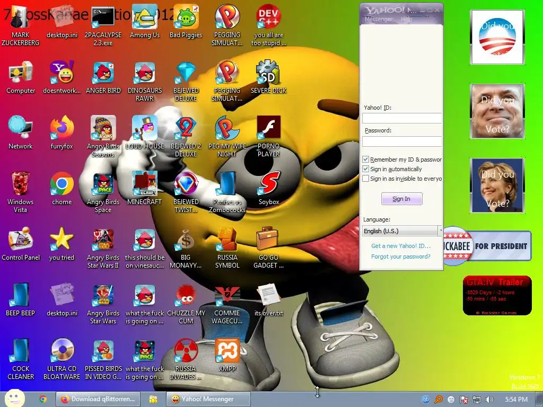543x407 pixels.
Task: Open the Soybox icon
Action: point(268,189)
